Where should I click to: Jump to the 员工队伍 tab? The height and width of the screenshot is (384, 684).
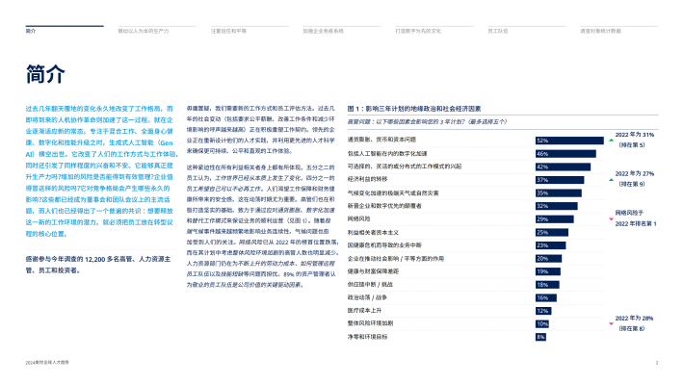pyautogui.click(x=498, y=31)
